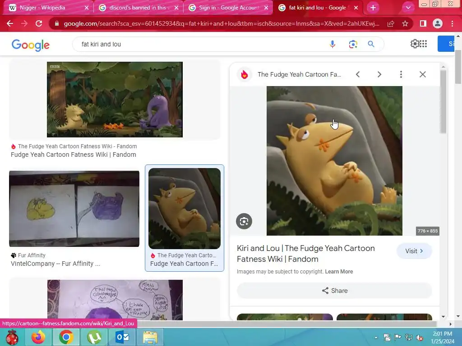This screenshot has height=346, width=462.
Task: Show previous image in the preview panel
Action: point(358,74)
